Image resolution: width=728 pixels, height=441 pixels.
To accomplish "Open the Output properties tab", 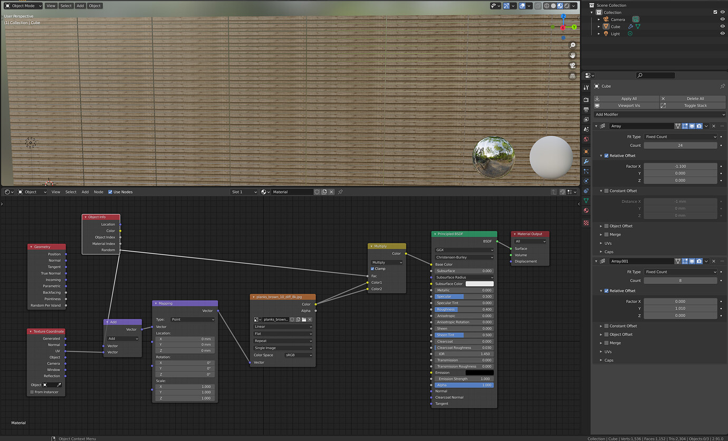I will [586, 110].
